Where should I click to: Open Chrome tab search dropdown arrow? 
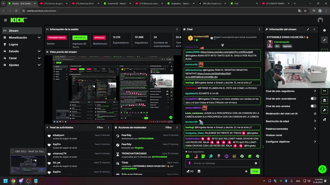click(3, 4)
